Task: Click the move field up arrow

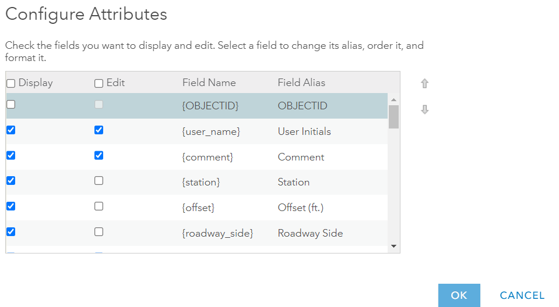Action: point(424,84)
